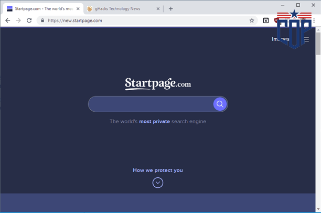Open a new tab with the plus button
Screen dimensions: 321x213
coord(171,8)
